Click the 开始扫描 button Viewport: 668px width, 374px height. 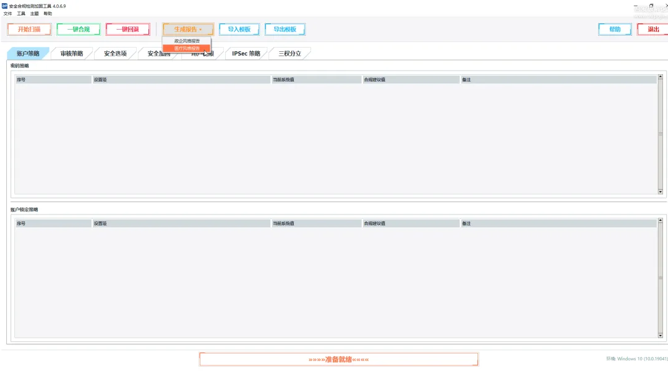[29, 30]
